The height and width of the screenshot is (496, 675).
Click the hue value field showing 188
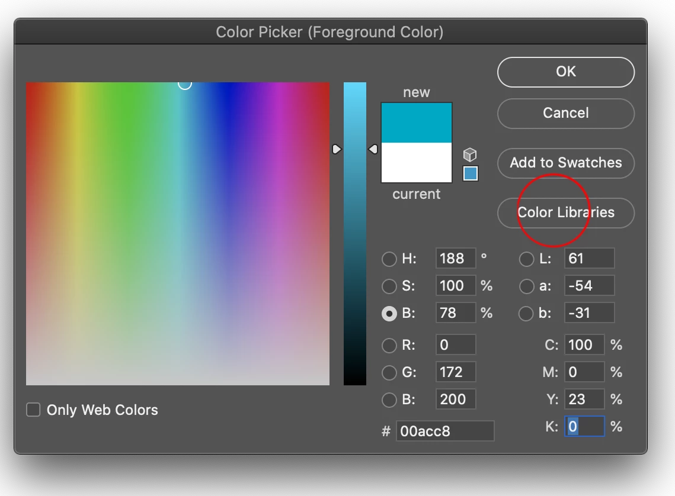pos(456,258)
